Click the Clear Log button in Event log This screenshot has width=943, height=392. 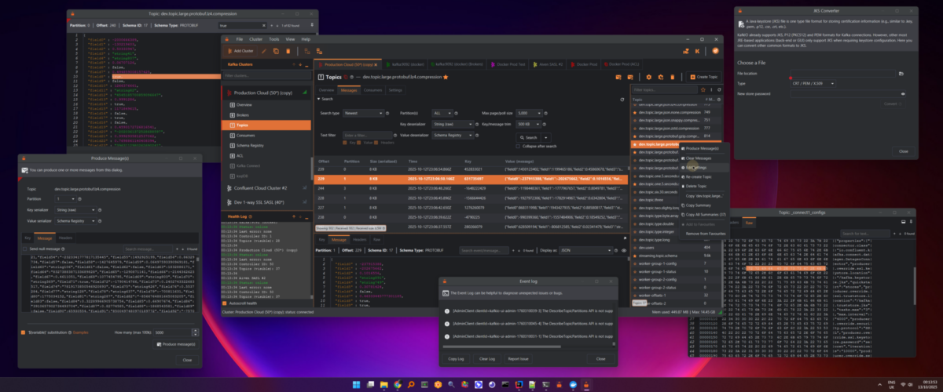click(x=486, y=358)
